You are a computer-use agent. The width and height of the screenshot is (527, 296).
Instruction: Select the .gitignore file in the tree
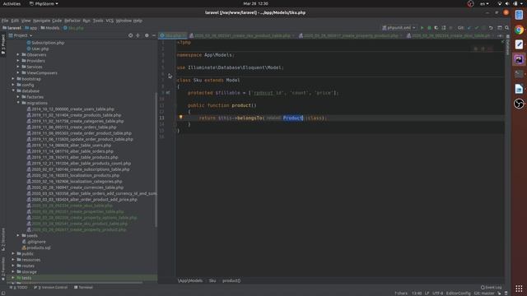tap(34, 242)
